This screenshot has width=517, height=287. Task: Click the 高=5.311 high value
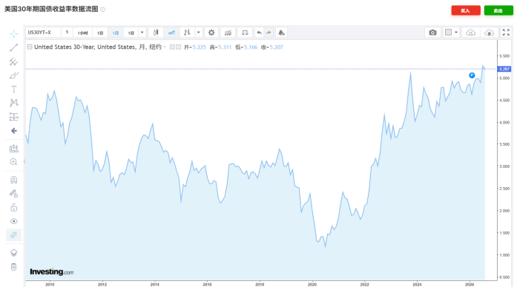pos(220,47)
